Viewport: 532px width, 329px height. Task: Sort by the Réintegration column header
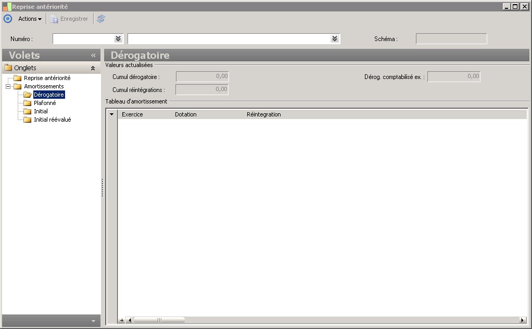pyautogui.click(x=263, y=114)
